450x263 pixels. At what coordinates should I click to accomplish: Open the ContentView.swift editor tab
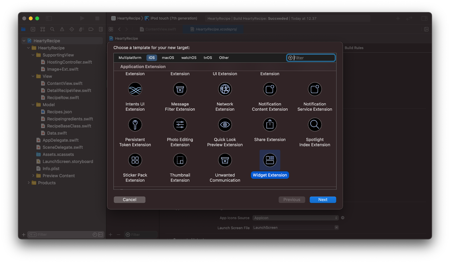[x=158, y=29]
